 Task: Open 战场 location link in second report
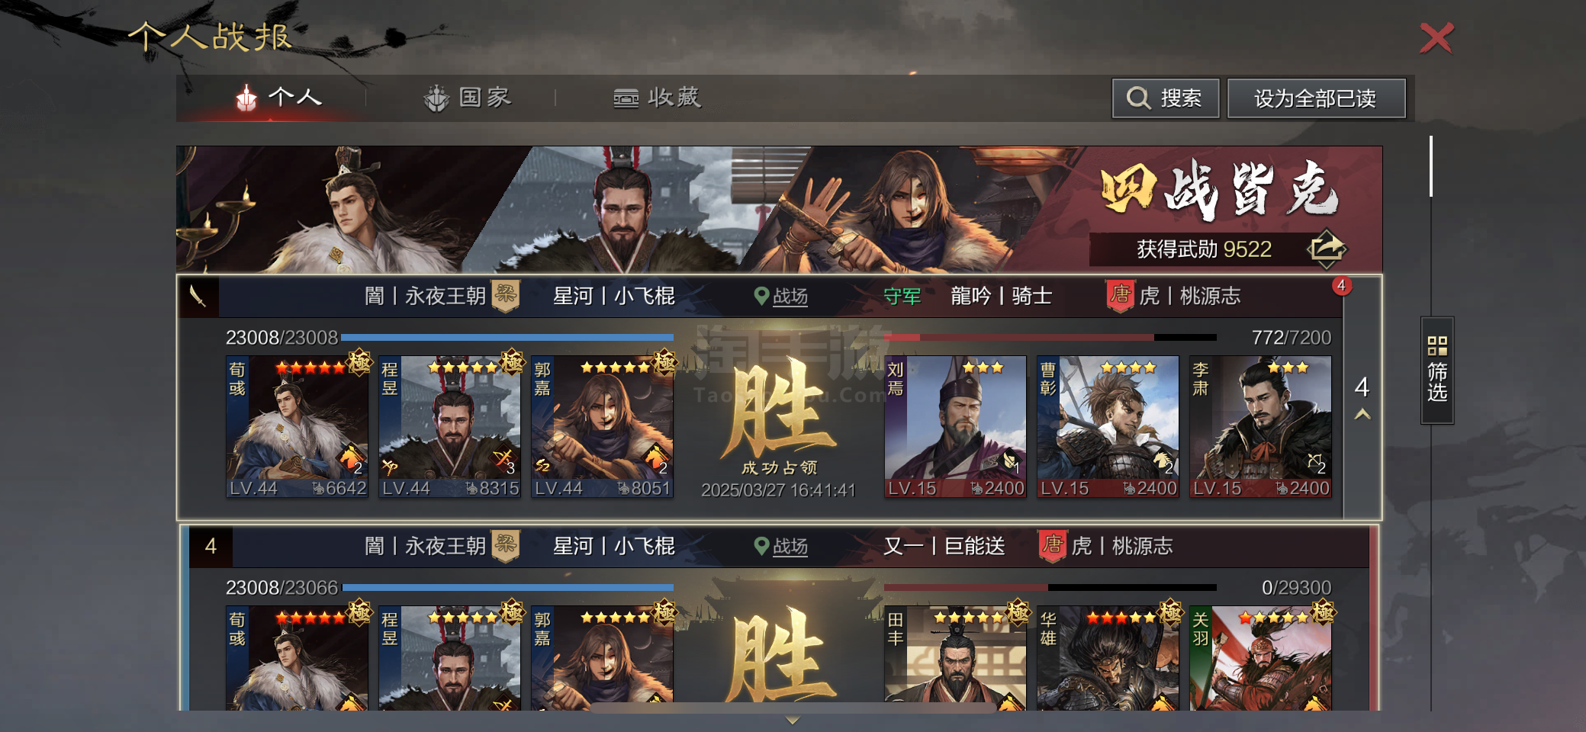point(780,546)
